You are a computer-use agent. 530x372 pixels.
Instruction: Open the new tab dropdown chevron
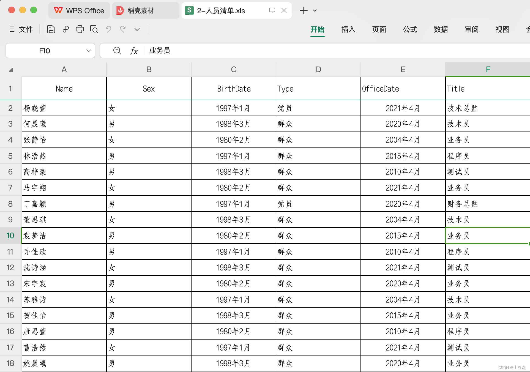[315, 11]
